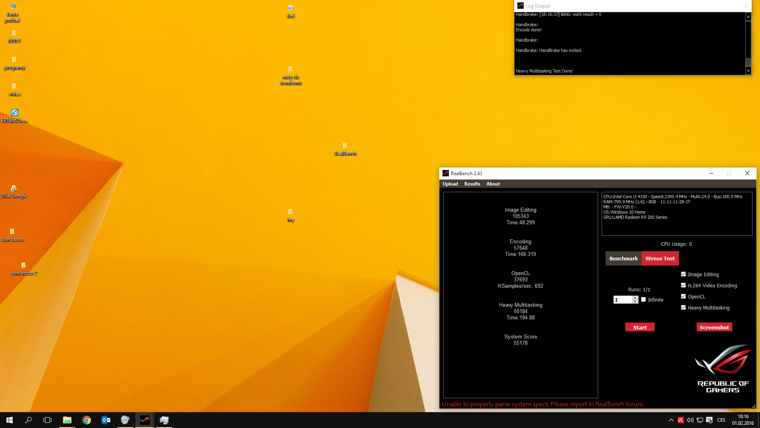Click the Log Output scrollbar thumb
Screen dimensions: 760x428
pyautogui.click(x=748, y=62)
